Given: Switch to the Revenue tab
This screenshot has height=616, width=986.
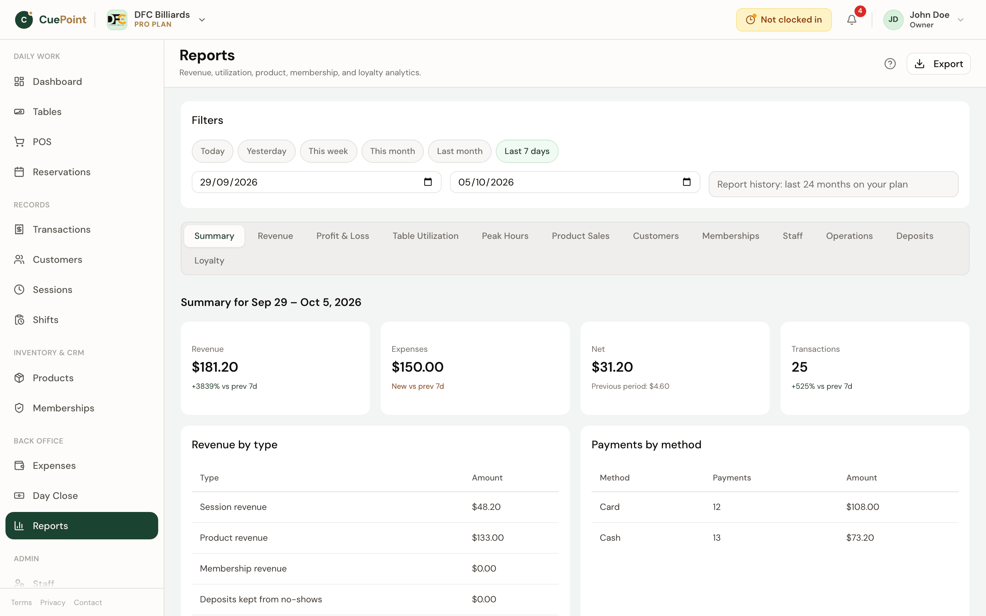Looking at the screenshot, I should pos(275,236).
